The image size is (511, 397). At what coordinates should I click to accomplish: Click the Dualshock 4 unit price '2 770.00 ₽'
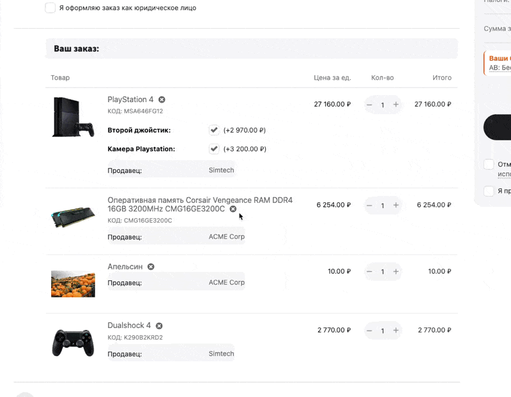[x=334, y=330]
